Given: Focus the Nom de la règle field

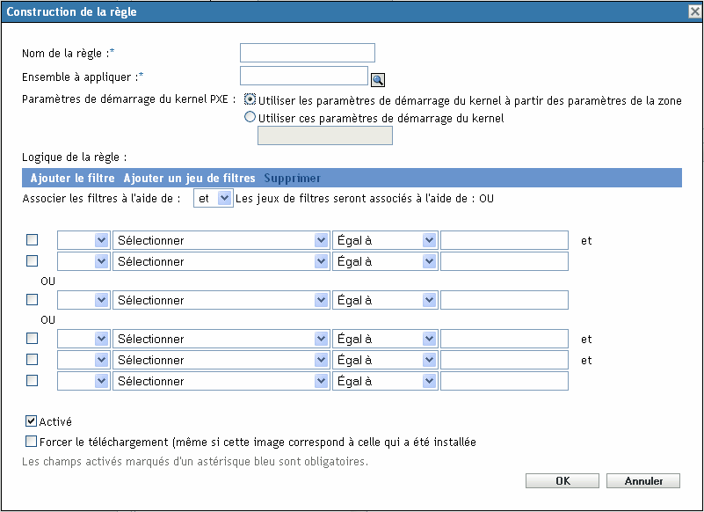Looking at the screenshot, I should pyautogui.click(x=308, y=53).
